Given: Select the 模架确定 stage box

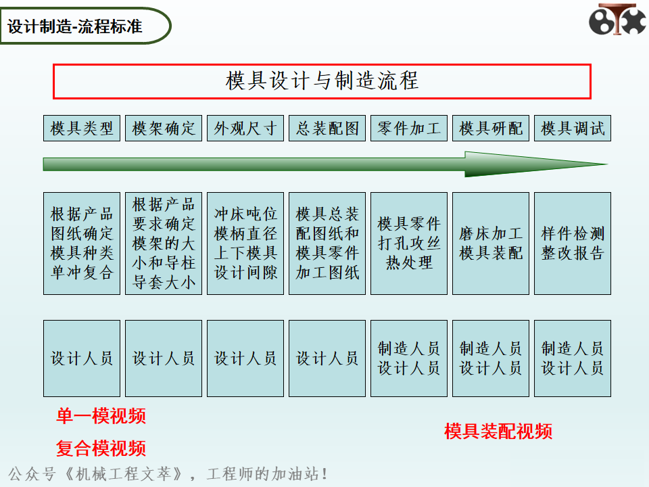Looking at the screenshot, I should [x=164, y=129].
